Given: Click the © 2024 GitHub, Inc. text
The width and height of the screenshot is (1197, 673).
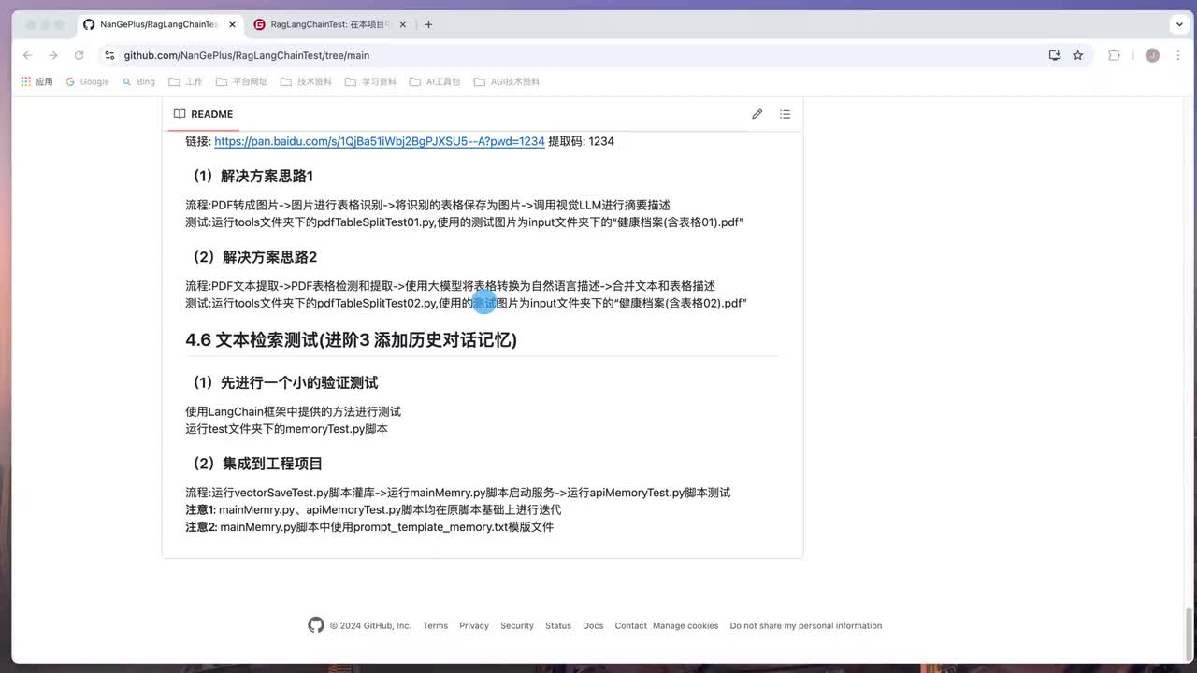Looking at the screenshot, I should (x=370, y=625).
